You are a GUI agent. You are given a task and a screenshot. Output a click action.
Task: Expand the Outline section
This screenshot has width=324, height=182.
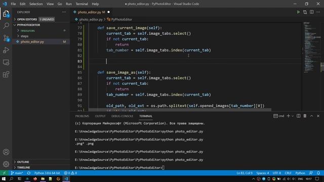[x=23, y=162]
